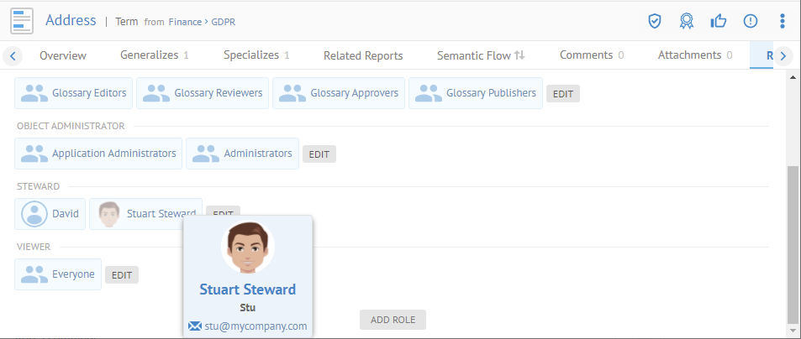Viewport: 801px width, 339px height.
Task: Select the David steward user chip
Action: click(x=50, y=214)
